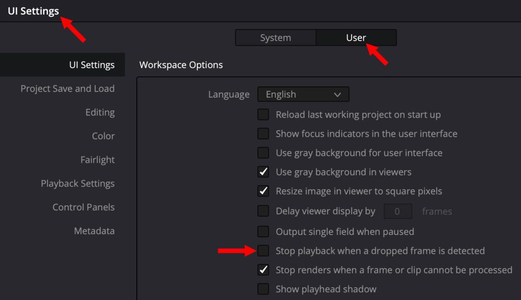
Task: Click the delay viewer display frames input field
Action: point(398,211)
